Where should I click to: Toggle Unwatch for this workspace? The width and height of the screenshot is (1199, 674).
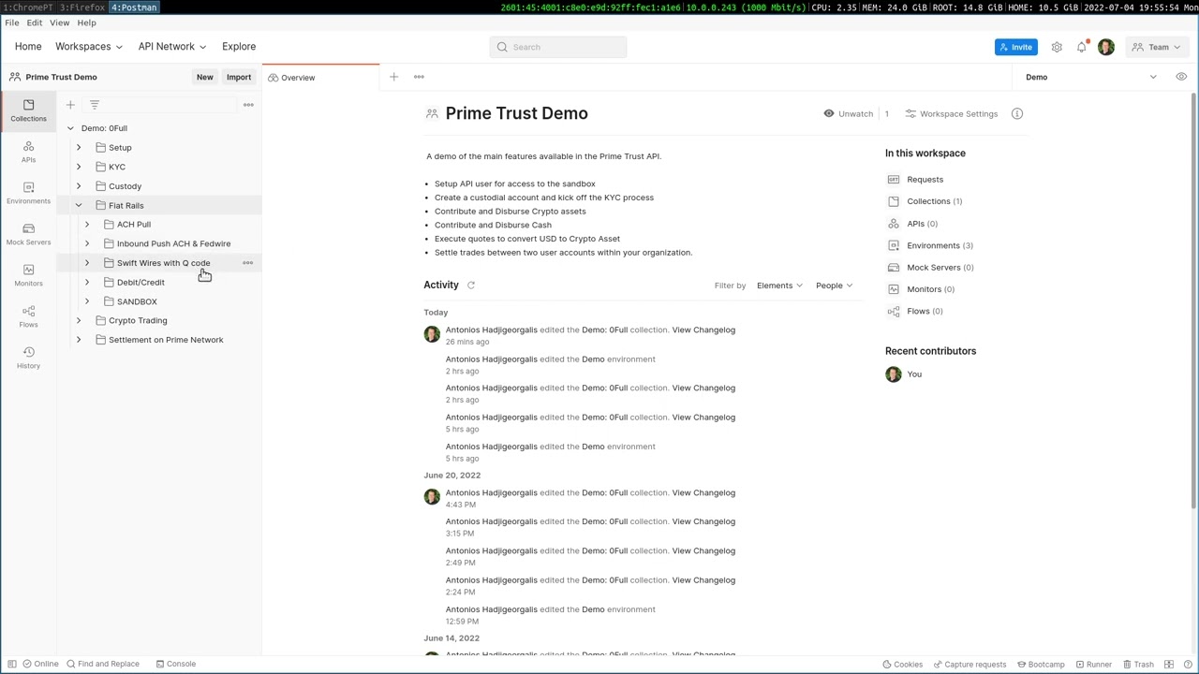[849, 113]
